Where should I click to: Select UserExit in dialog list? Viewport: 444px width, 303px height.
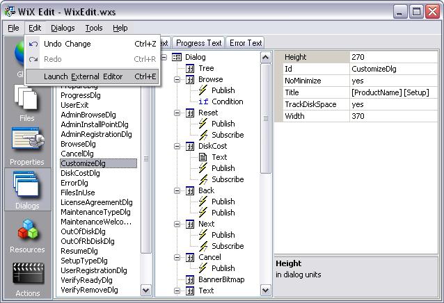[x=74, y=105]
